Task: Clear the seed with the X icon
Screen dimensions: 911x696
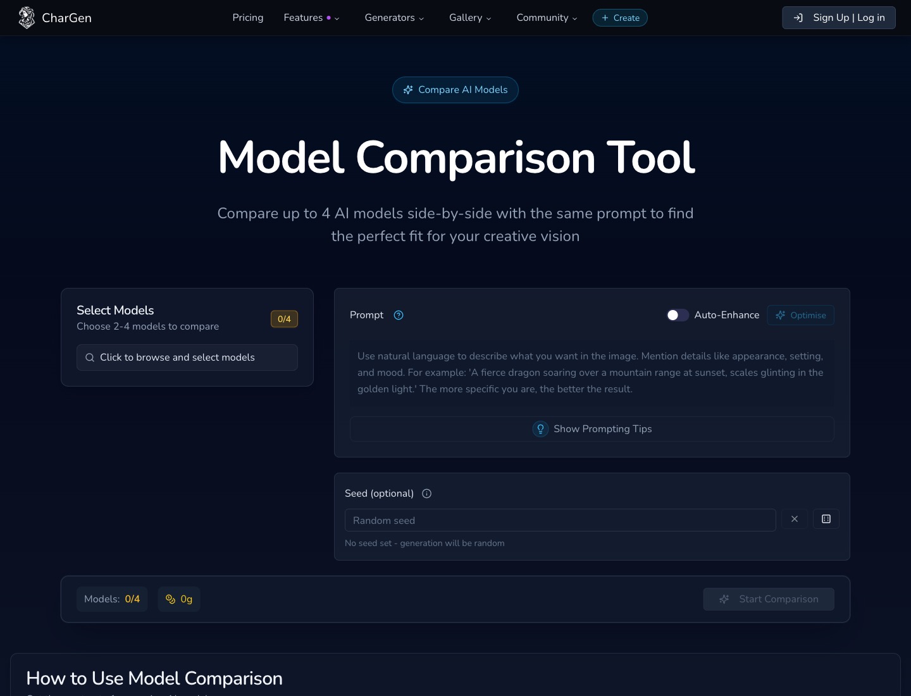Action: pos(795,519)
